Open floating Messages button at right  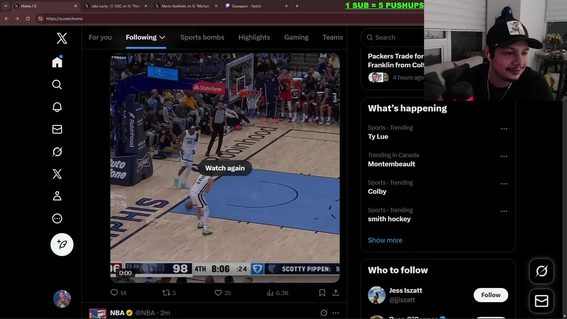pos(542,301)
